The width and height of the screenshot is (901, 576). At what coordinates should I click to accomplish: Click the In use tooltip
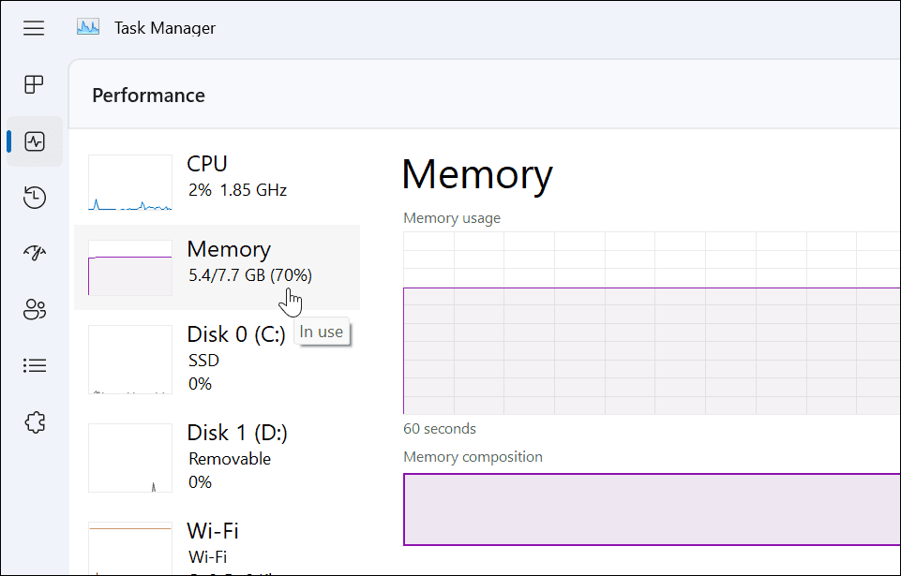point(322,332)
